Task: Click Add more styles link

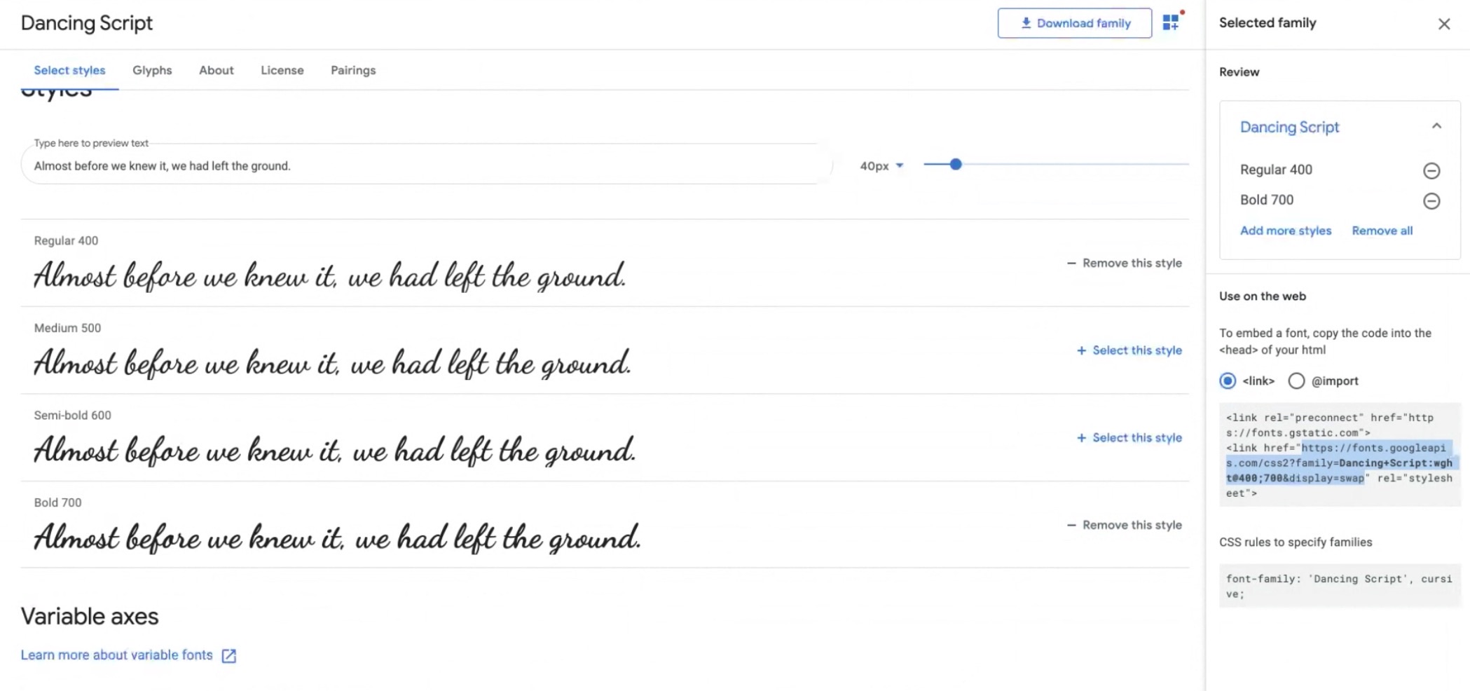Action: (x=1286, y=231)
